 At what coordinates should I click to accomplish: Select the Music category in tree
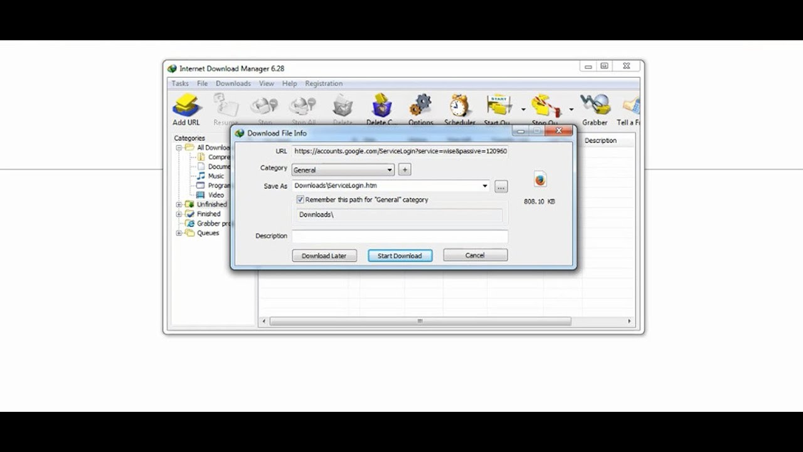coord(216,176)
